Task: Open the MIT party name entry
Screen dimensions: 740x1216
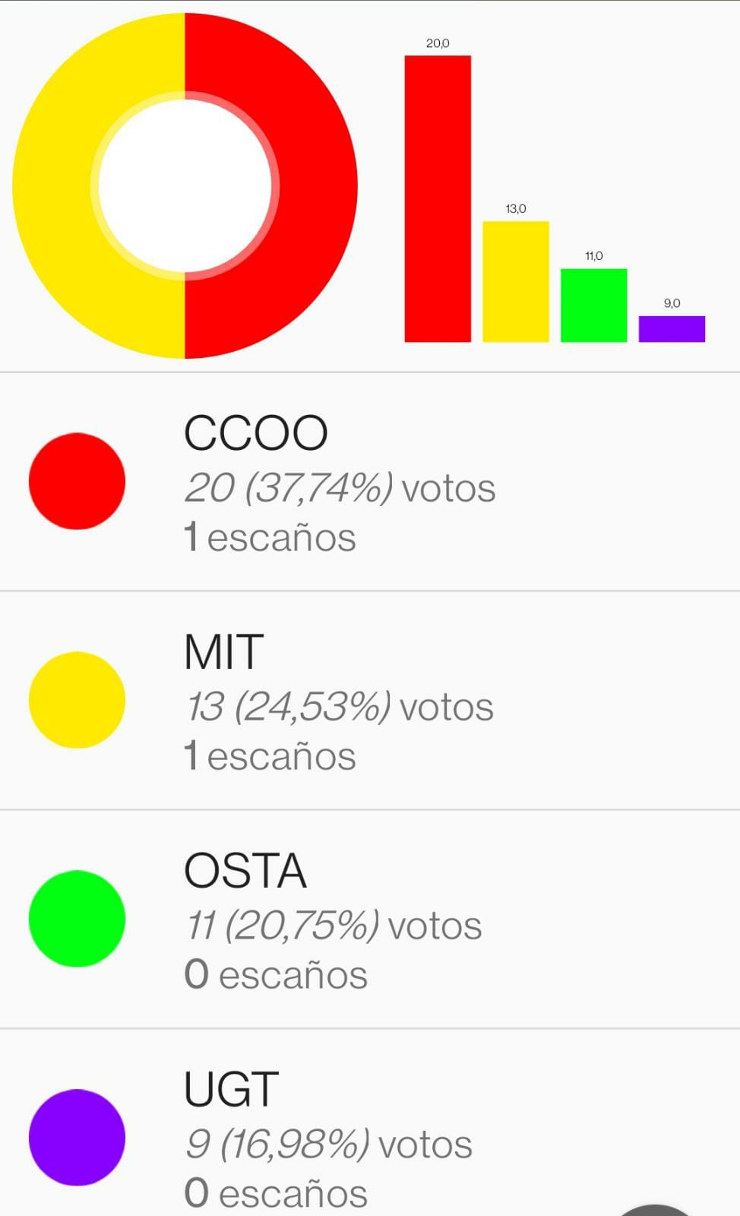Action: 224,652
